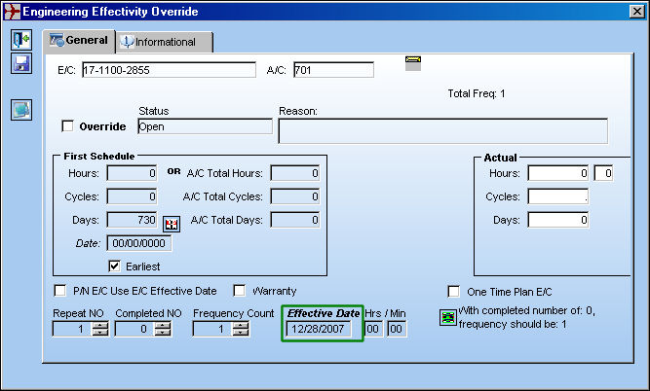Screen dimensions: 650x391
Task: Click the Status field showing Open
Action: [205, 126]
